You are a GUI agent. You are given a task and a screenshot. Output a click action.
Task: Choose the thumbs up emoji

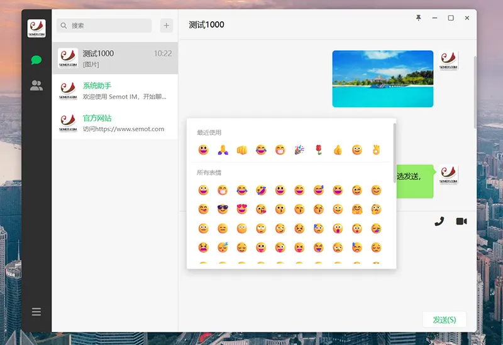pos(338,150)
